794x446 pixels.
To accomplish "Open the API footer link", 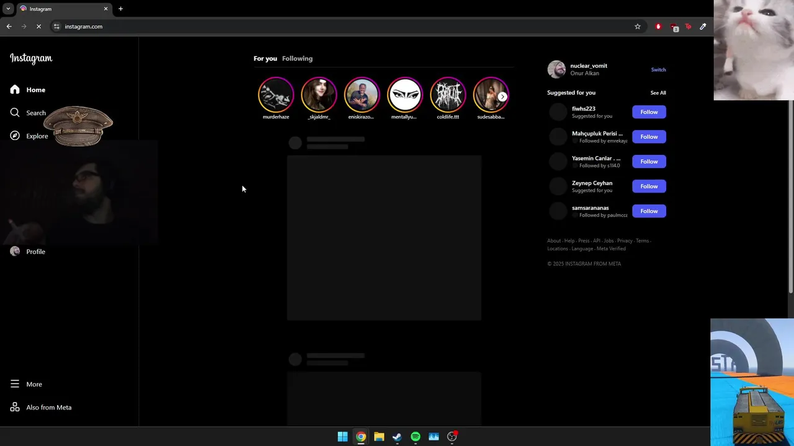I will [x=596, y=240].
